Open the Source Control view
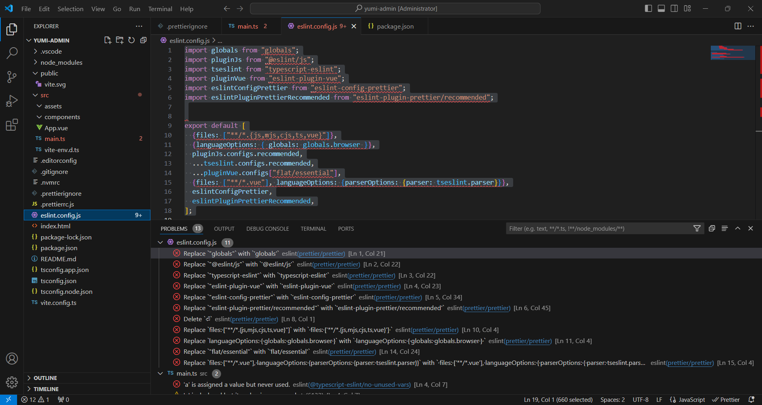762x405 pixels. point(12,77)
